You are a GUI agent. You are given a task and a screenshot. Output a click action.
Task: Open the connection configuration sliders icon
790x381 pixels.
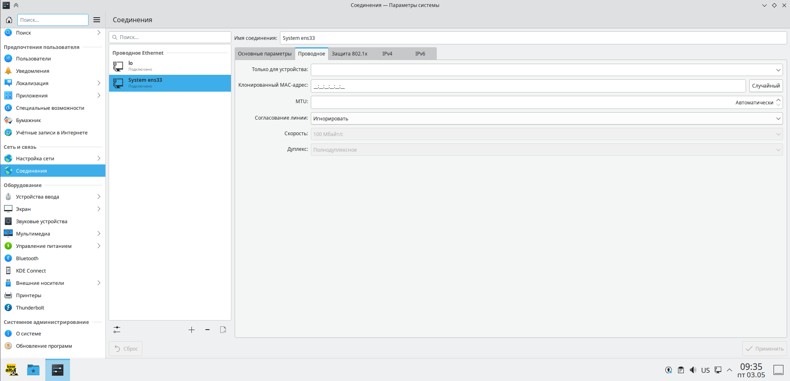[117, 330]
